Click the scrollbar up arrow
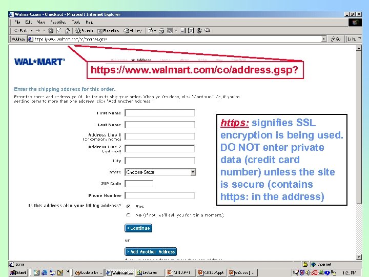 tap(359, 48)
